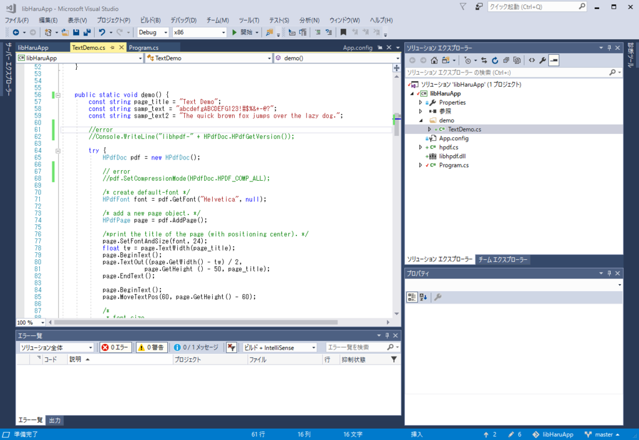Click the unpublished commits up-arrow 2 indicator
The image size is (639, 440).
[x=490, y=434]
